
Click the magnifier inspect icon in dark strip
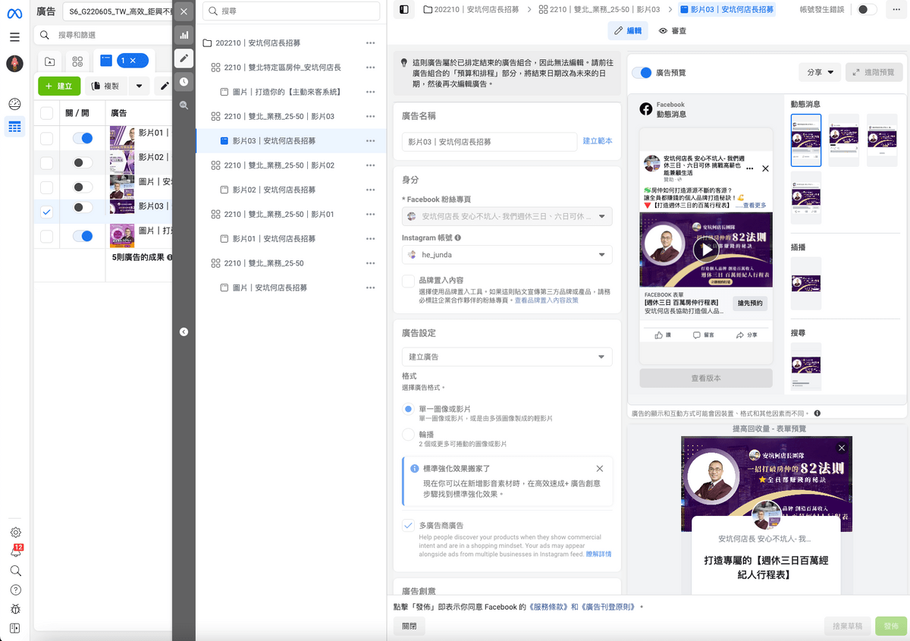pos(184,105)
